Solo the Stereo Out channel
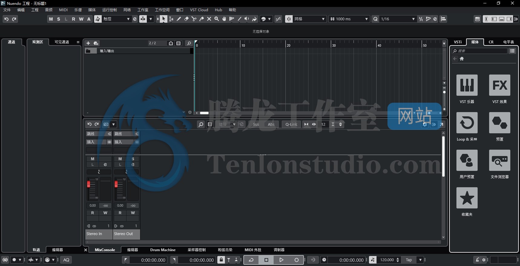This screenshot has width=520, height=266. 133,159
